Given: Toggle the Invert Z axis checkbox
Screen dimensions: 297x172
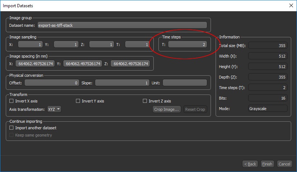Looking at the screenshot, I should coord(145,101).
